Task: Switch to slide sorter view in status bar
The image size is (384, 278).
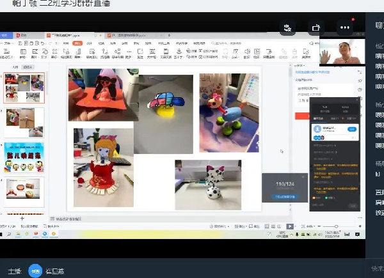Action: 273,226
